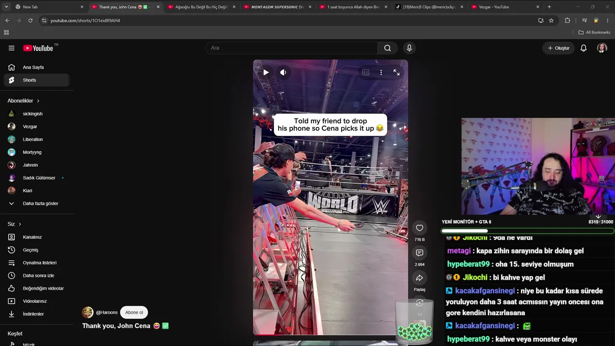Expand the Siz section
Screen dimensions: 615x346
(14, 224)
